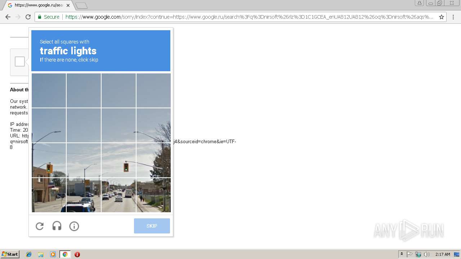This screenshot has height=259, width=461.
Task: View site security info (Secure lock)
Action: [48, 17]
